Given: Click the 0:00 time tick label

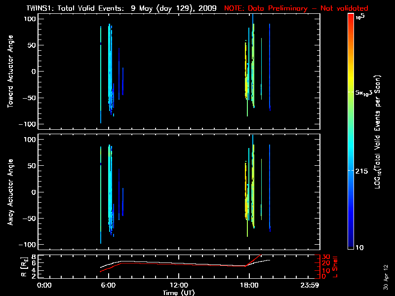Looking at the screenshot, I should click(44, 285).
